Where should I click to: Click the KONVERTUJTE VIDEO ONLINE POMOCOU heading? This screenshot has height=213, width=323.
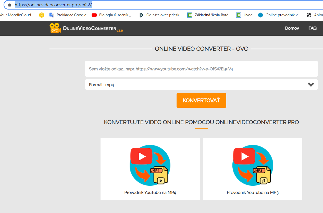pyautogui.click(x=201, y=122)
